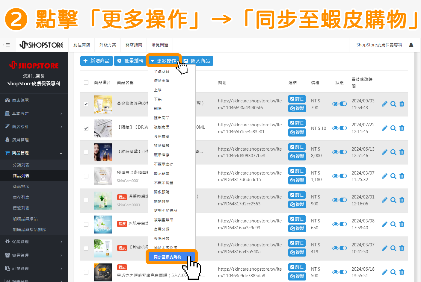Click thumbnail of chocolate mask product

tap(103, 272)
